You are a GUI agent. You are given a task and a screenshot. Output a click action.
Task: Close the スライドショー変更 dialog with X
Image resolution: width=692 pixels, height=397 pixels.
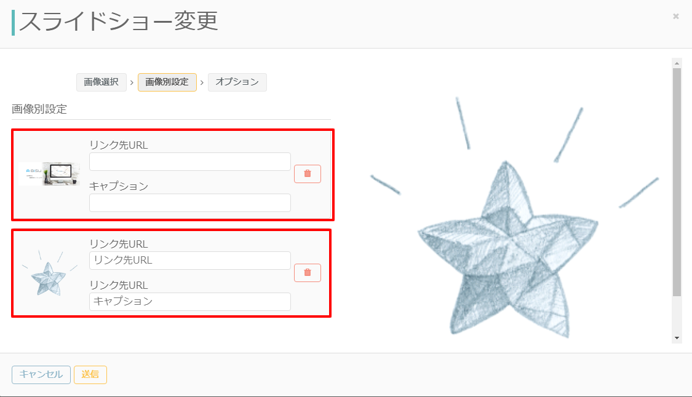675,17
